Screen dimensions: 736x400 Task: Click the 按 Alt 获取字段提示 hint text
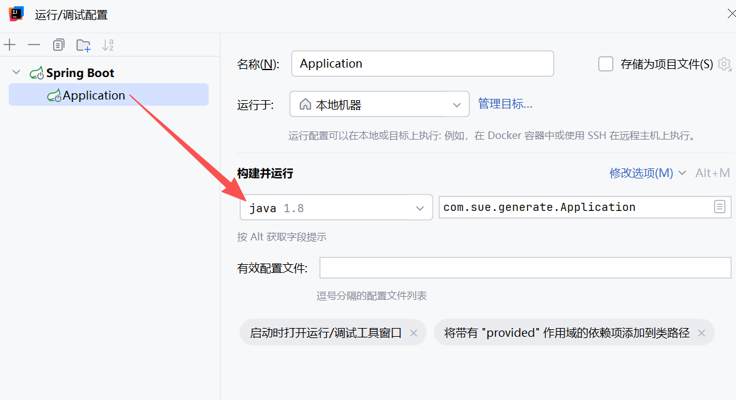(x=282, y=237)
